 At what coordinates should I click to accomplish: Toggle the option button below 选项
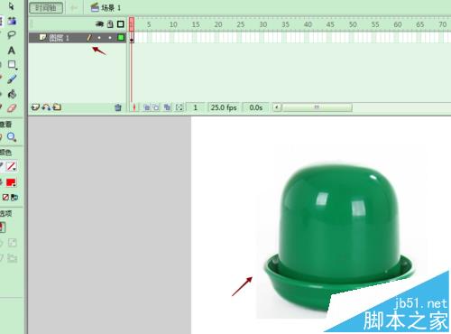(3, 227)
